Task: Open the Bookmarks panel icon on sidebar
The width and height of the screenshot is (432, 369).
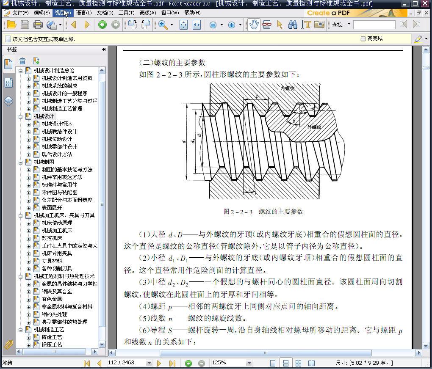Action: [8, 64]
